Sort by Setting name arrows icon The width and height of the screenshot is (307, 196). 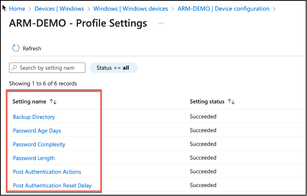point(53,102)
